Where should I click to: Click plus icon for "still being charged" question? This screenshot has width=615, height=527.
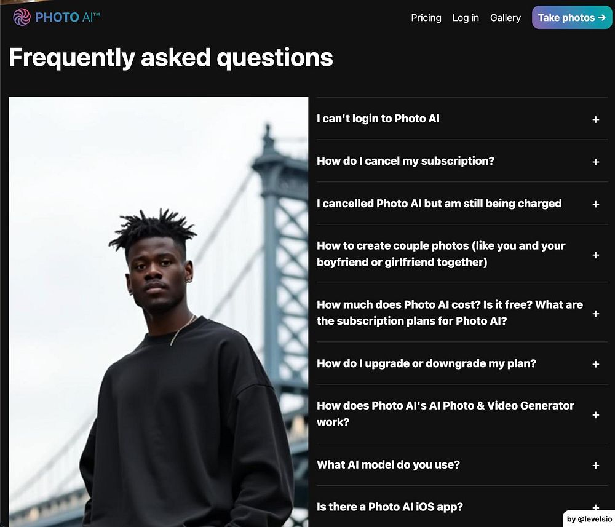pyautogui.click(x=595, y=204)
